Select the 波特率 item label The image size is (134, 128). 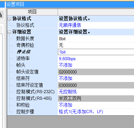(x=23, y=59)
